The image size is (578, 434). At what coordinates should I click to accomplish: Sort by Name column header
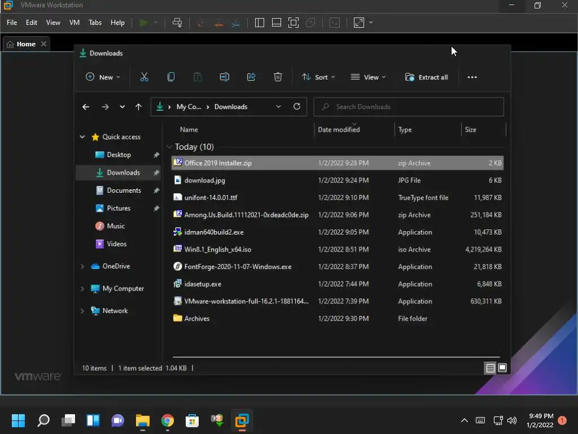(x=189, y=129)
